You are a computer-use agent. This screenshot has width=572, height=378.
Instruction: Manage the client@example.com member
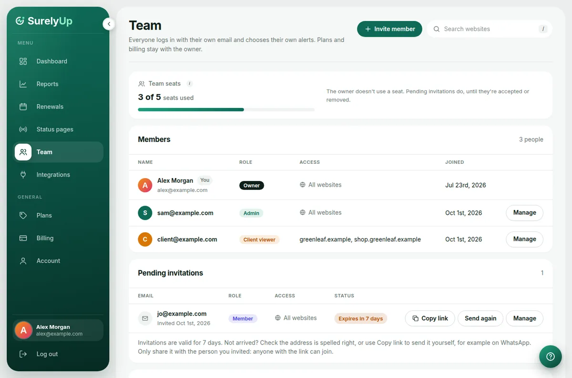coord(524,239)
